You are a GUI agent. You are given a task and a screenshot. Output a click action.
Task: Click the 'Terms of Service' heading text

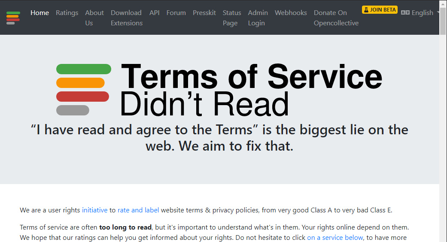252,76
